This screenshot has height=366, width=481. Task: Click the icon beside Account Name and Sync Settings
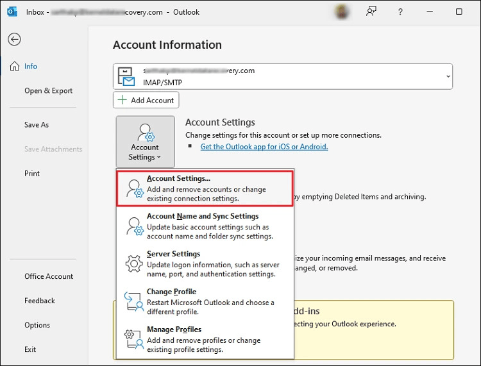point(135,226)
